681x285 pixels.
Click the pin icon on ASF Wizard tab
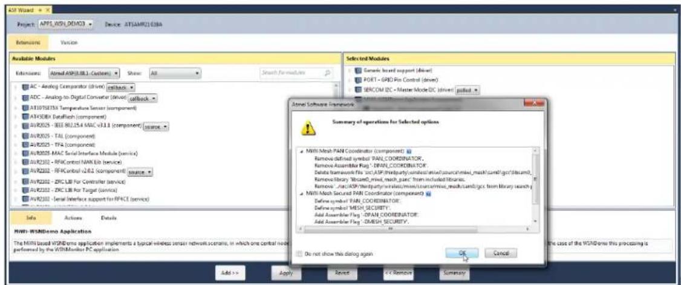pyautogui.click(x=39, y=9)
